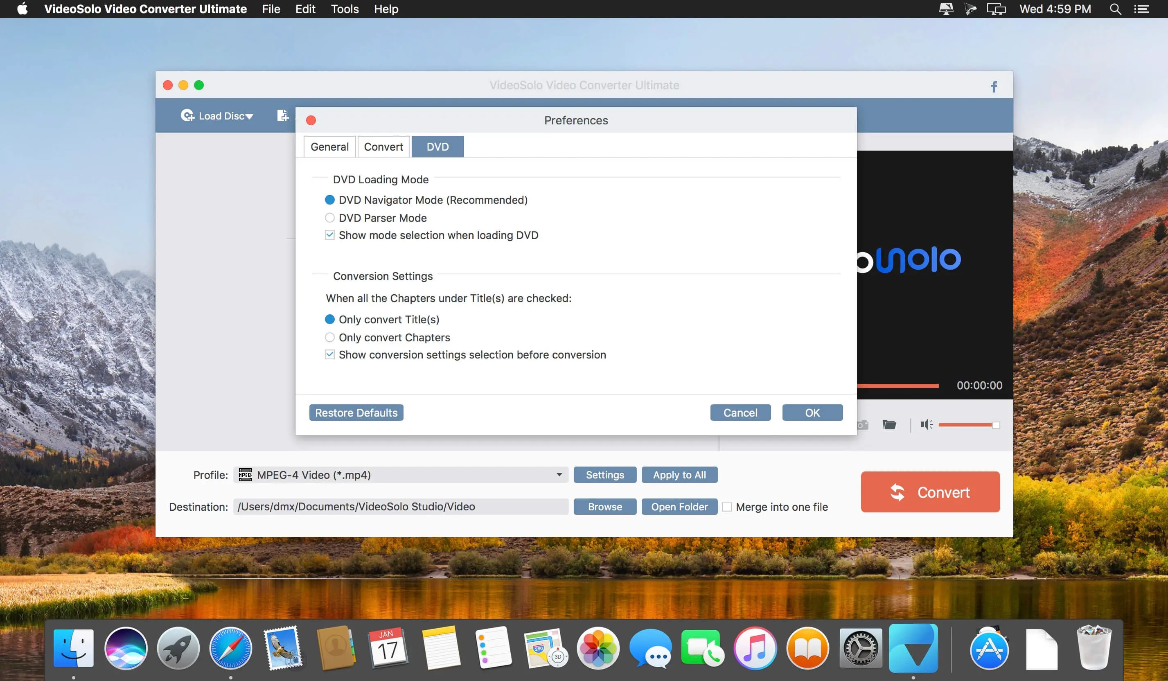The image size is (1168, 681).
Task: Click the Restore Defaults button
Action: point(356,412)
